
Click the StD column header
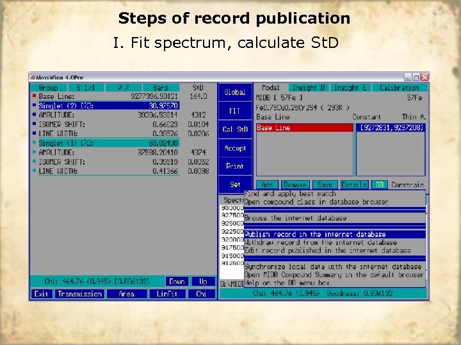(198, 88)
